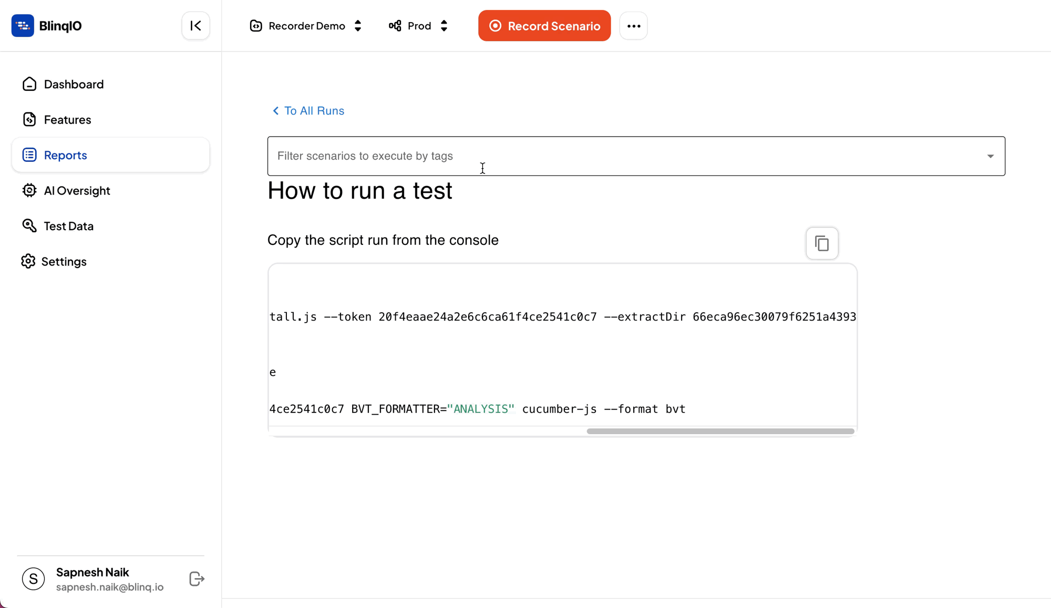Click the three-dot more options menu
The width and height of the screenshot is (1051, 608).
tap(633, 26)
